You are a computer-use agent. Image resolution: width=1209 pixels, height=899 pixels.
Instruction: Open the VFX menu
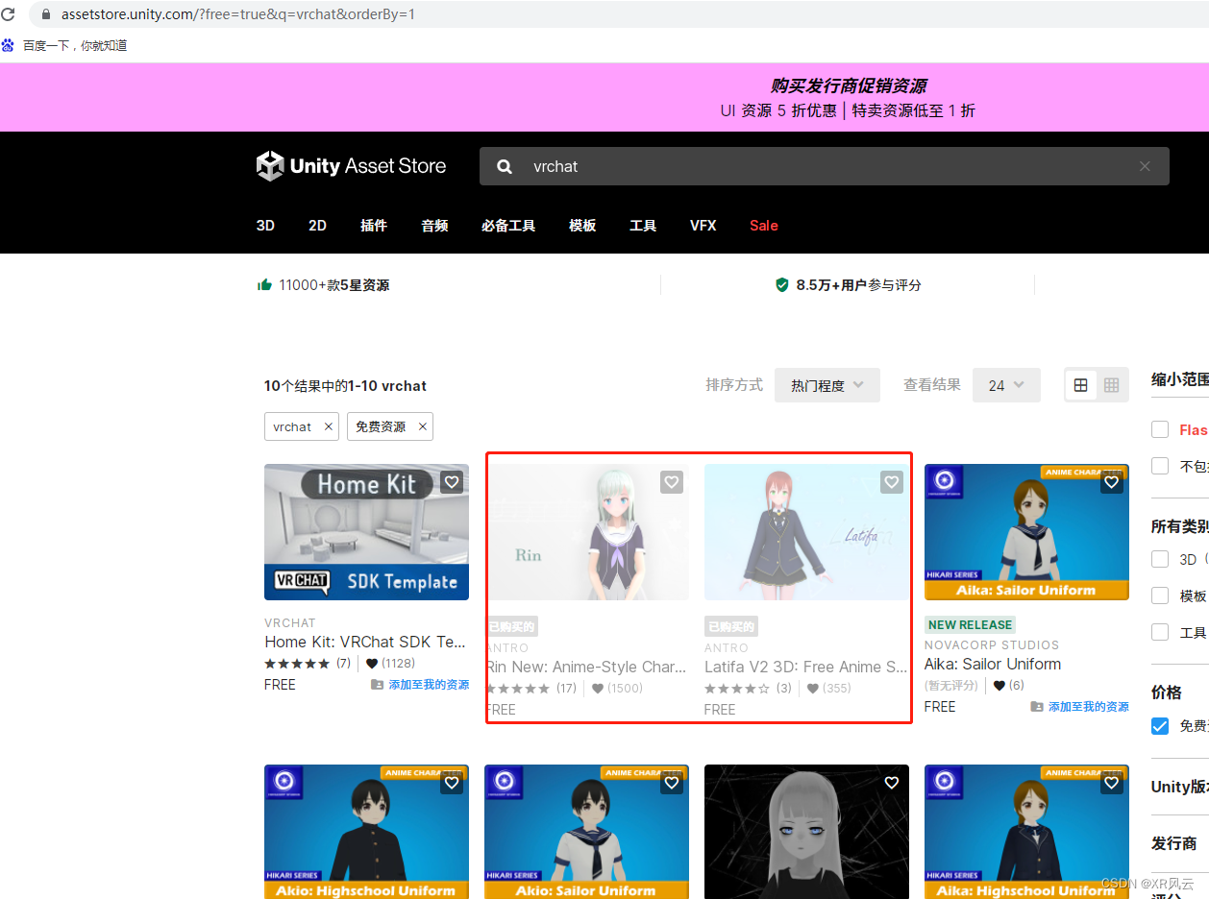point(703,226)
